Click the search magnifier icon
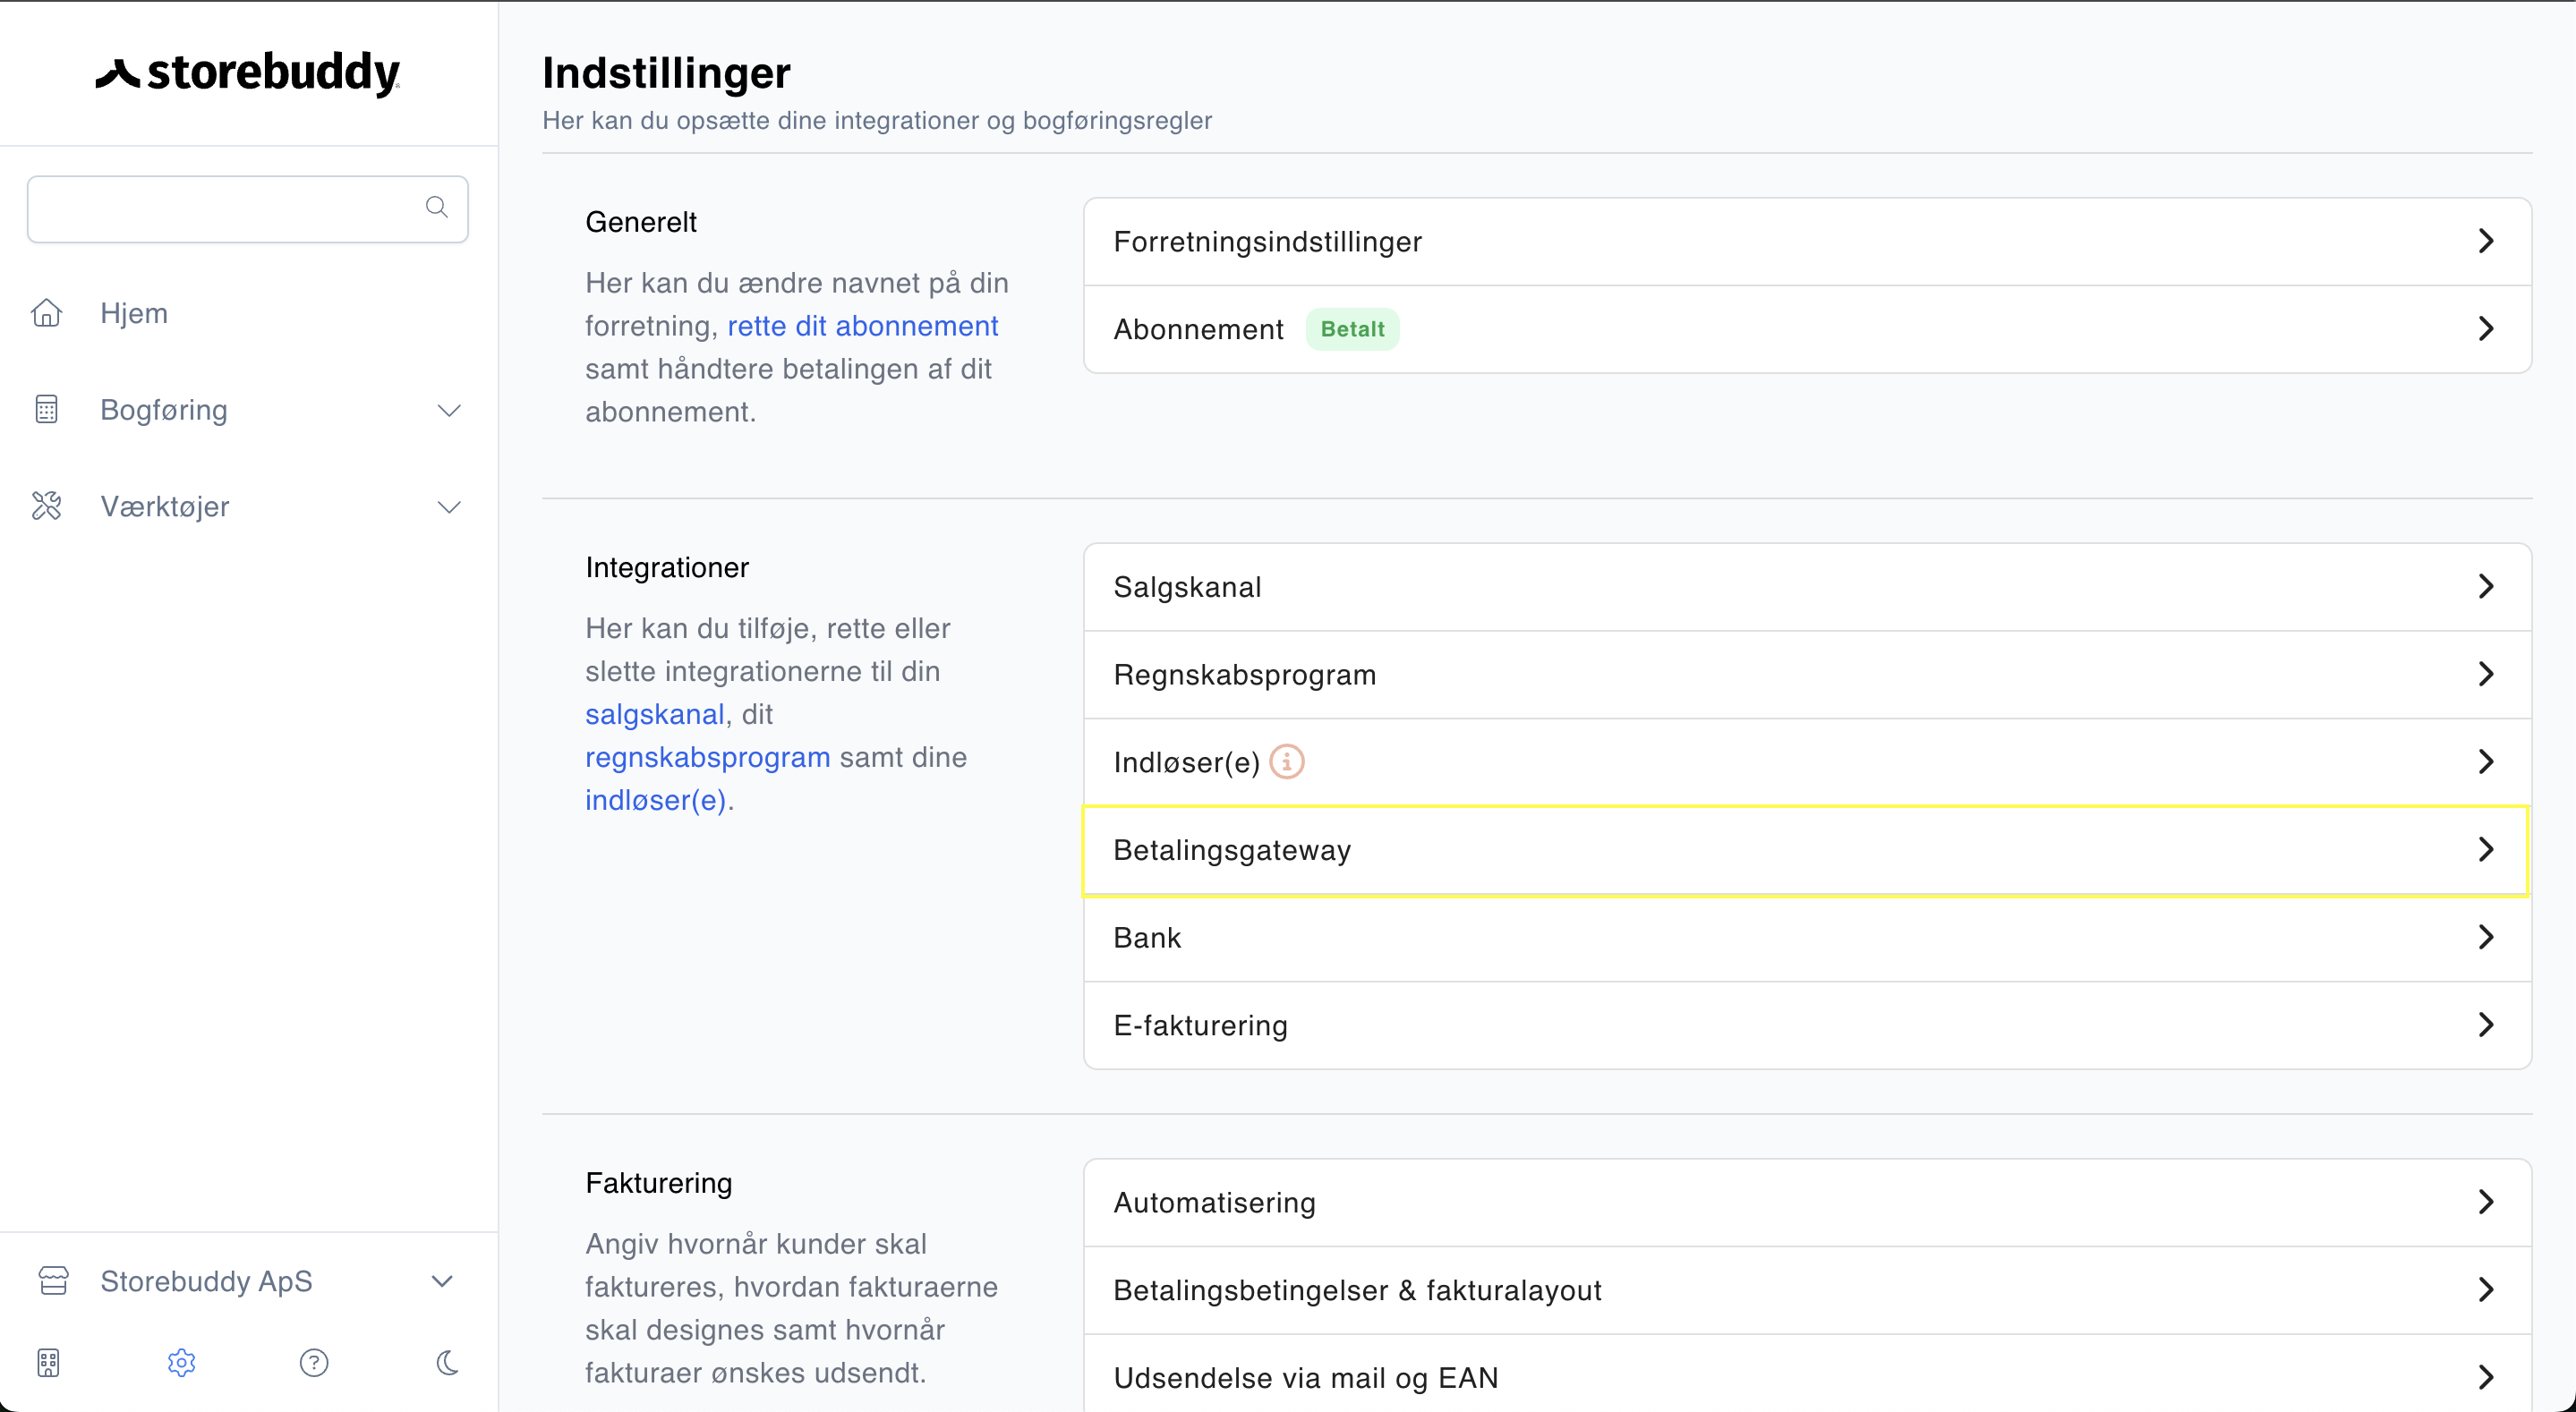Screen dimensions: 2576x1412 pyautogui.click(x=436, y=207)
